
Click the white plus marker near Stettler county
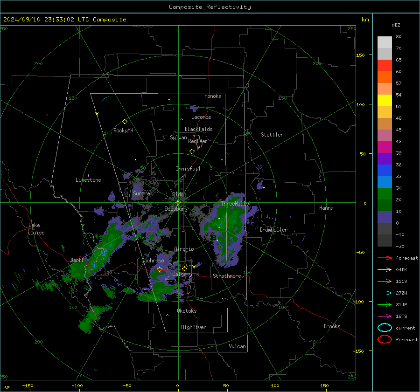pos(264,187)
